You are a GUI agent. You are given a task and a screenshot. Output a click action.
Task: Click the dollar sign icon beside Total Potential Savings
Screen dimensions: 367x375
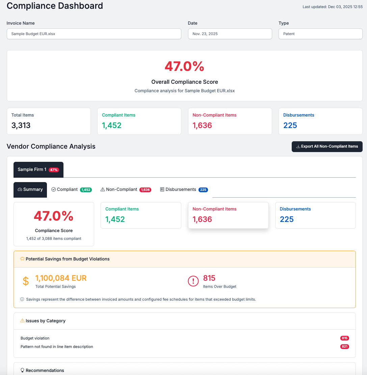tap(26, 281)
